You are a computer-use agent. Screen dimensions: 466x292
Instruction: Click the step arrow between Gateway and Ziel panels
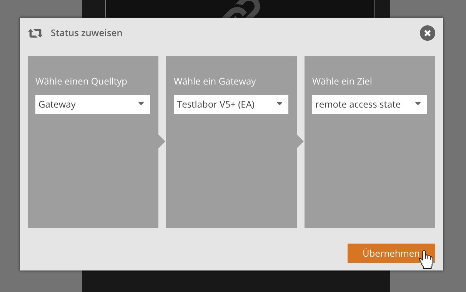300,142
